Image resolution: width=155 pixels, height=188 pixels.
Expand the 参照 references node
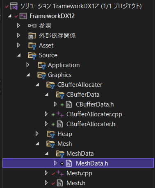(x=18, y=25)
